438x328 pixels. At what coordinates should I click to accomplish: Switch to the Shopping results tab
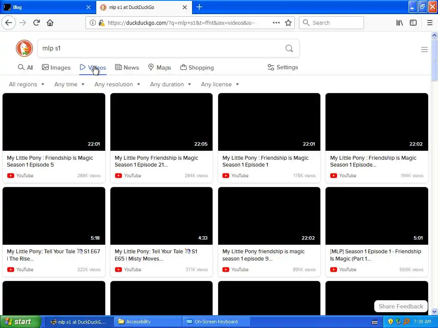197,67
